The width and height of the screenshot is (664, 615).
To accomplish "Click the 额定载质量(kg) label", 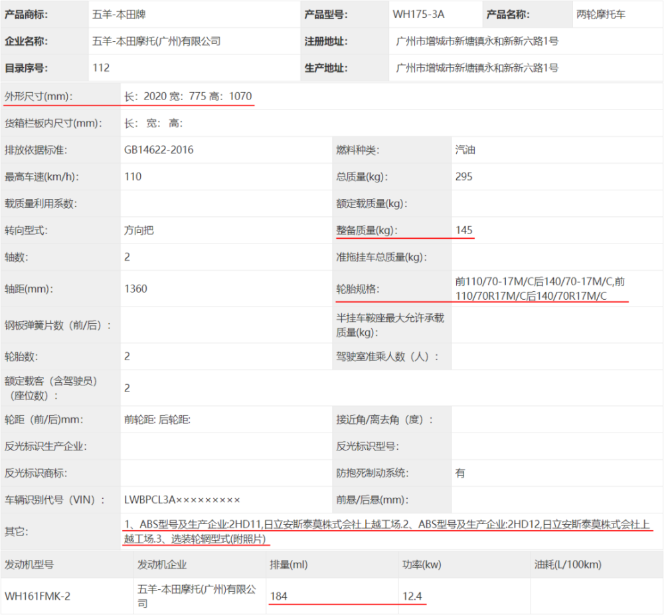I will click(372, 204).
